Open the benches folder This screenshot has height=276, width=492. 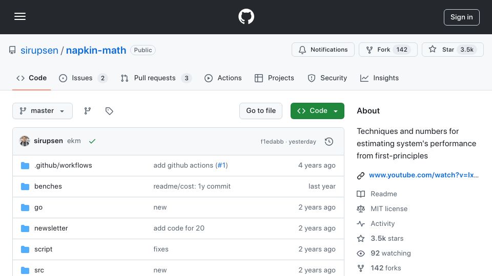[48, 186]
